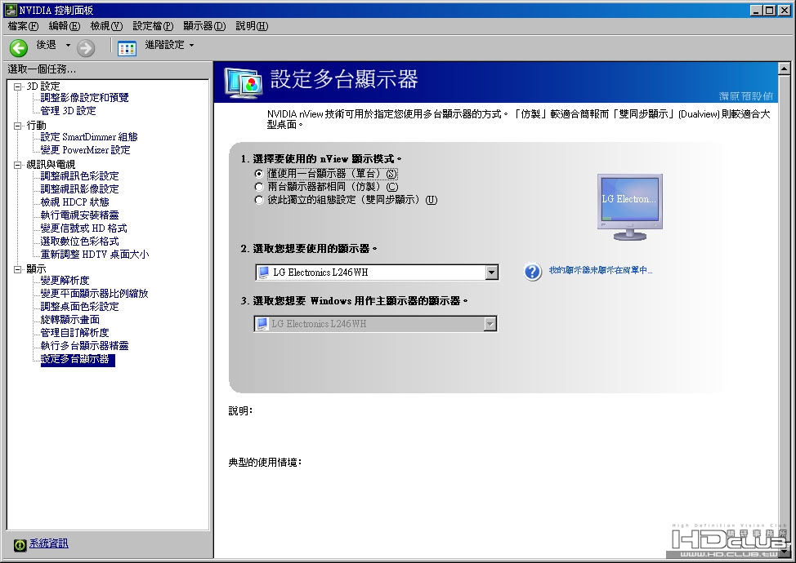Select 兩台顯示器都相同 (仿製) radio button
Image resolution: width=796 pixels, height=563 pixels.
click(x=259, y=187)
